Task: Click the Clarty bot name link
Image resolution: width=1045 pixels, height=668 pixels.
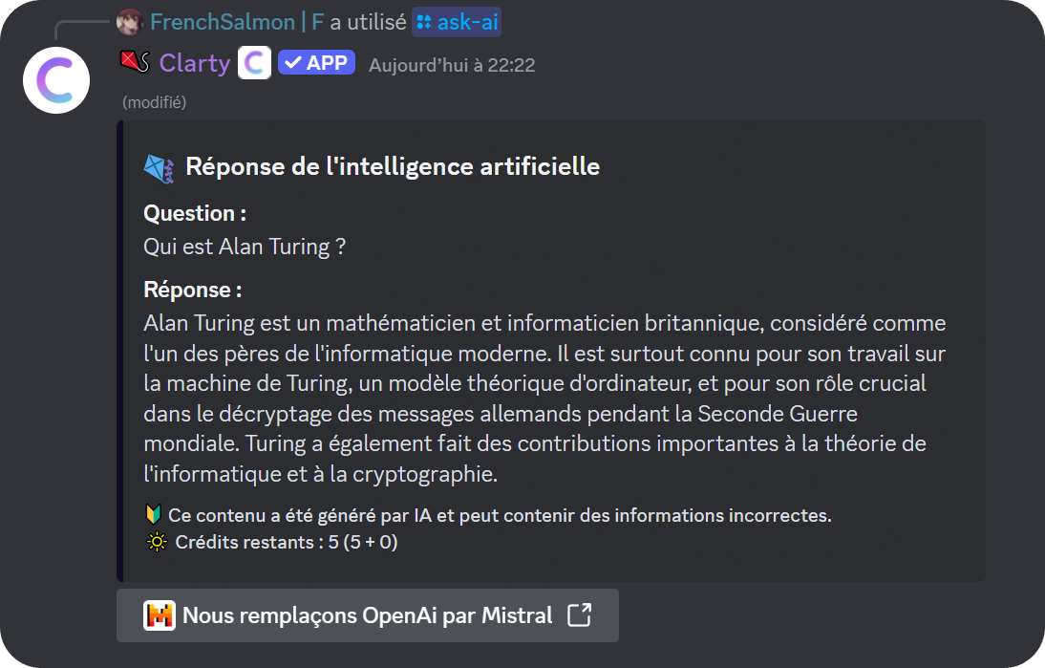Action: [195, 63]
